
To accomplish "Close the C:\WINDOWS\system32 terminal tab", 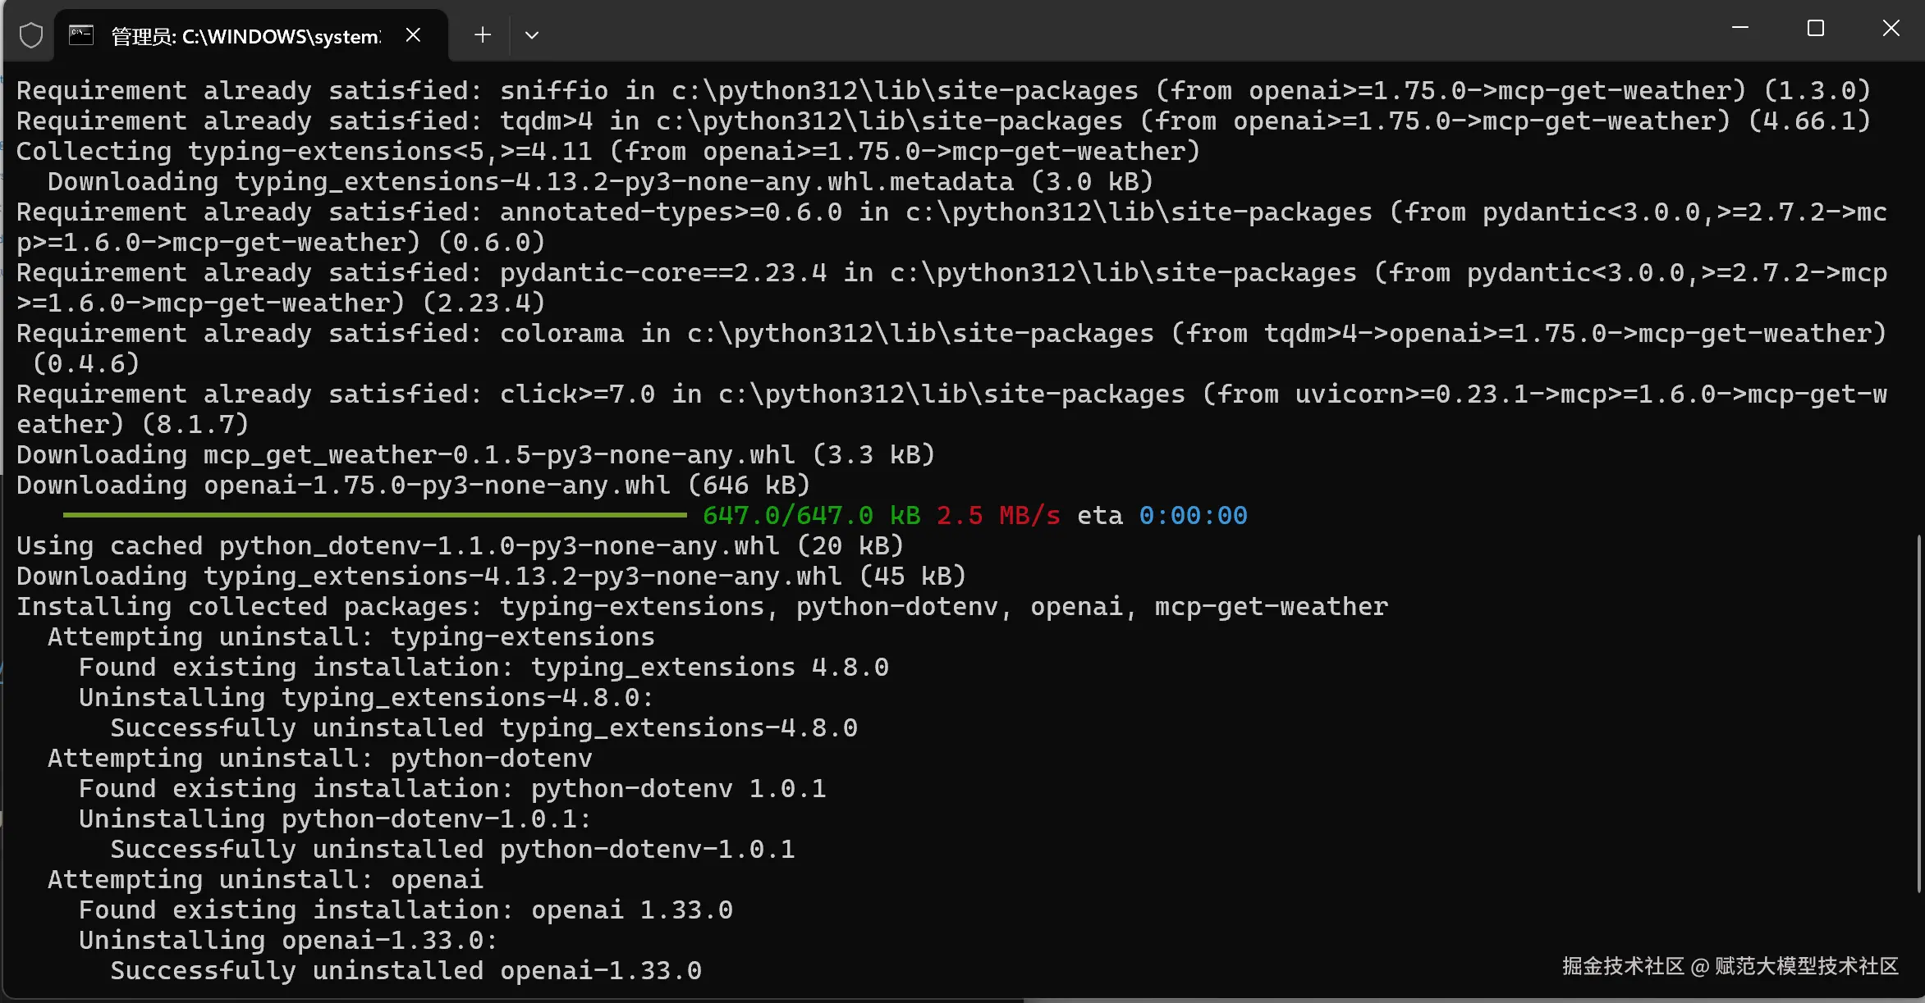I will tap(413, 35).
